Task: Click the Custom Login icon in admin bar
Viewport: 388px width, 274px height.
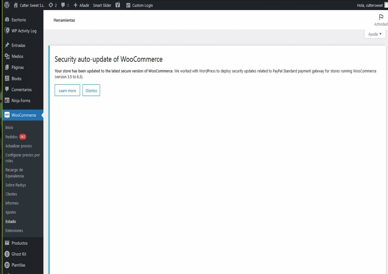Action: (128, 5)
